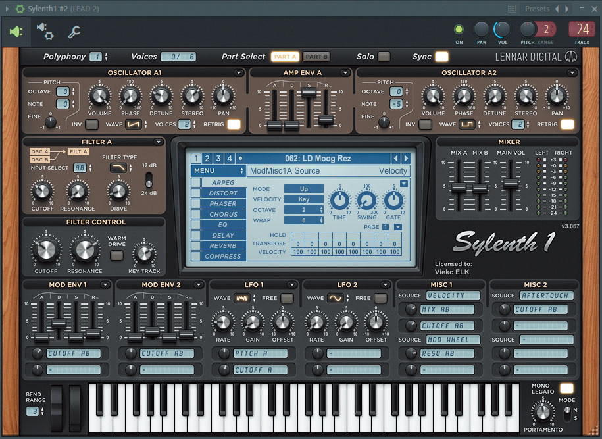Screen dimensions: 602x439
Task: Click the LFO 1 Rate knob
Action: 223,323
